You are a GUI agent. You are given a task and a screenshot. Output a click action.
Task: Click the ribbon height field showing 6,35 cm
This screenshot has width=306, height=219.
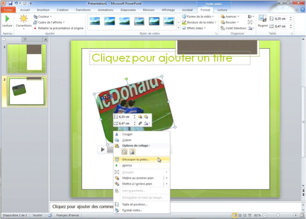(282, 19)
